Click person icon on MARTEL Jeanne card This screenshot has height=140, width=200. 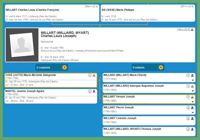[94, 91]
